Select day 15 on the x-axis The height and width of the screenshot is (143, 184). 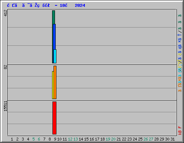(86, 139)
